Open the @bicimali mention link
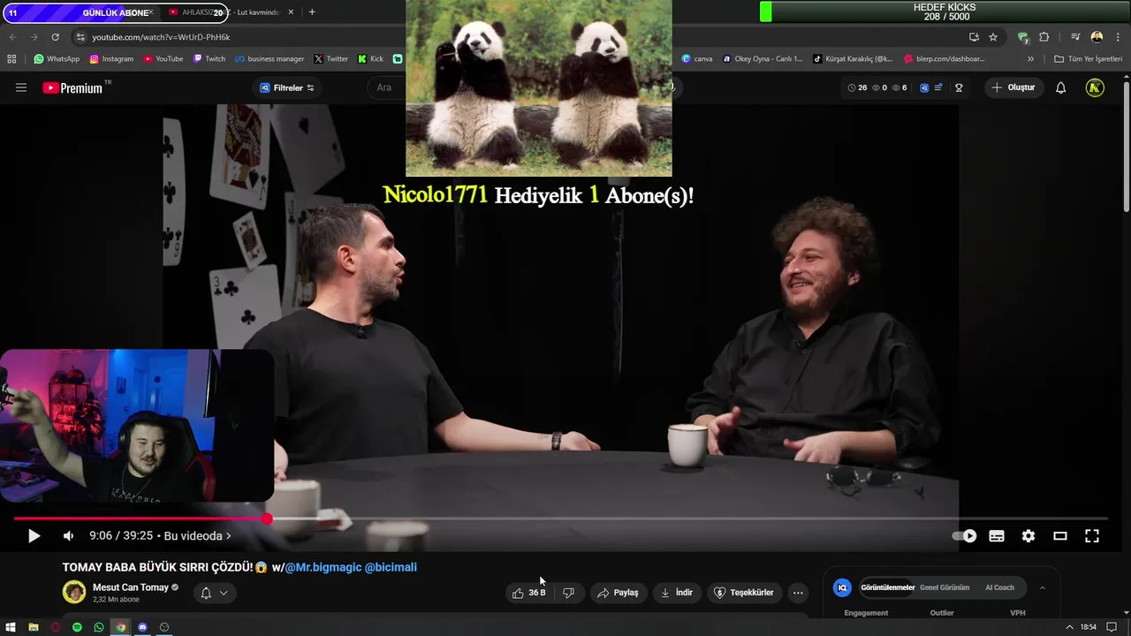This screenshot has height=636, width=1131. pyautogui.click(x=391, y=567)
